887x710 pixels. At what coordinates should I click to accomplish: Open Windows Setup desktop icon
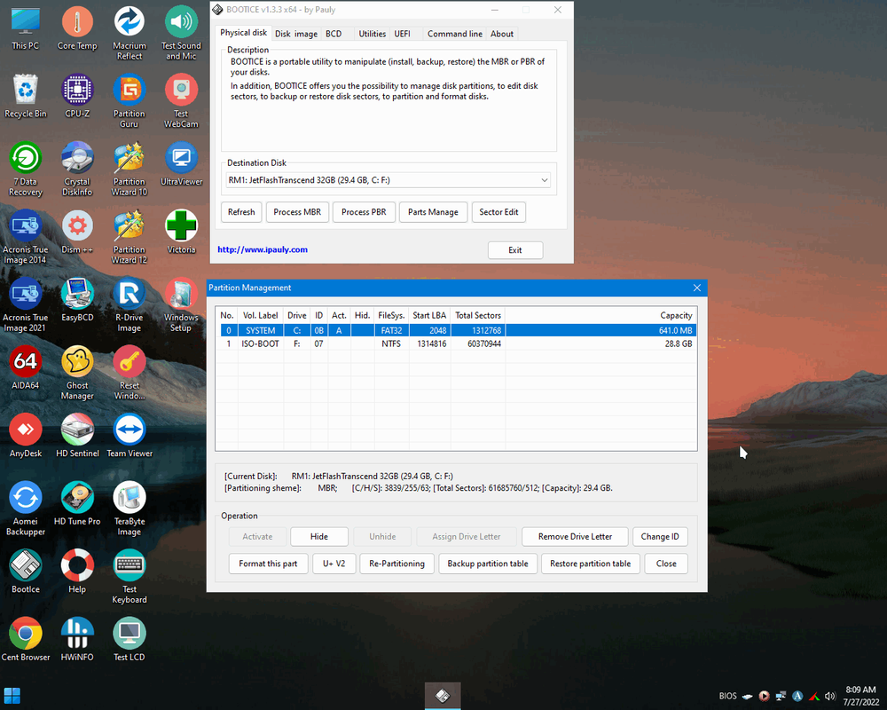[181, 304]
